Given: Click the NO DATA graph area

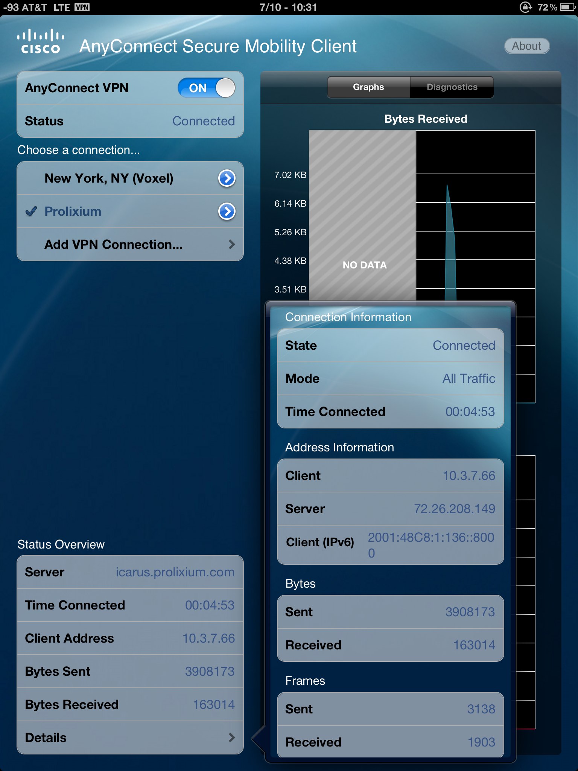Looking at the screenshot, I should tap(363, 215).
